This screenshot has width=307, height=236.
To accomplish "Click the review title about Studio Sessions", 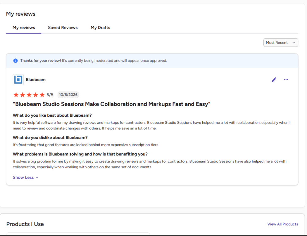I will coord(112,104).
